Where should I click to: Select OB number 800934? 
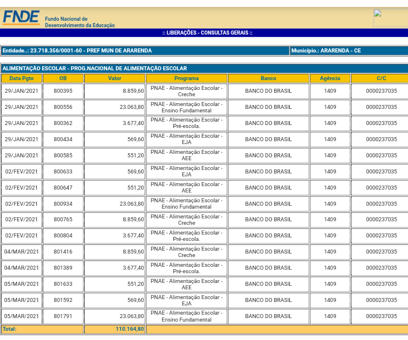click(63, 204)
